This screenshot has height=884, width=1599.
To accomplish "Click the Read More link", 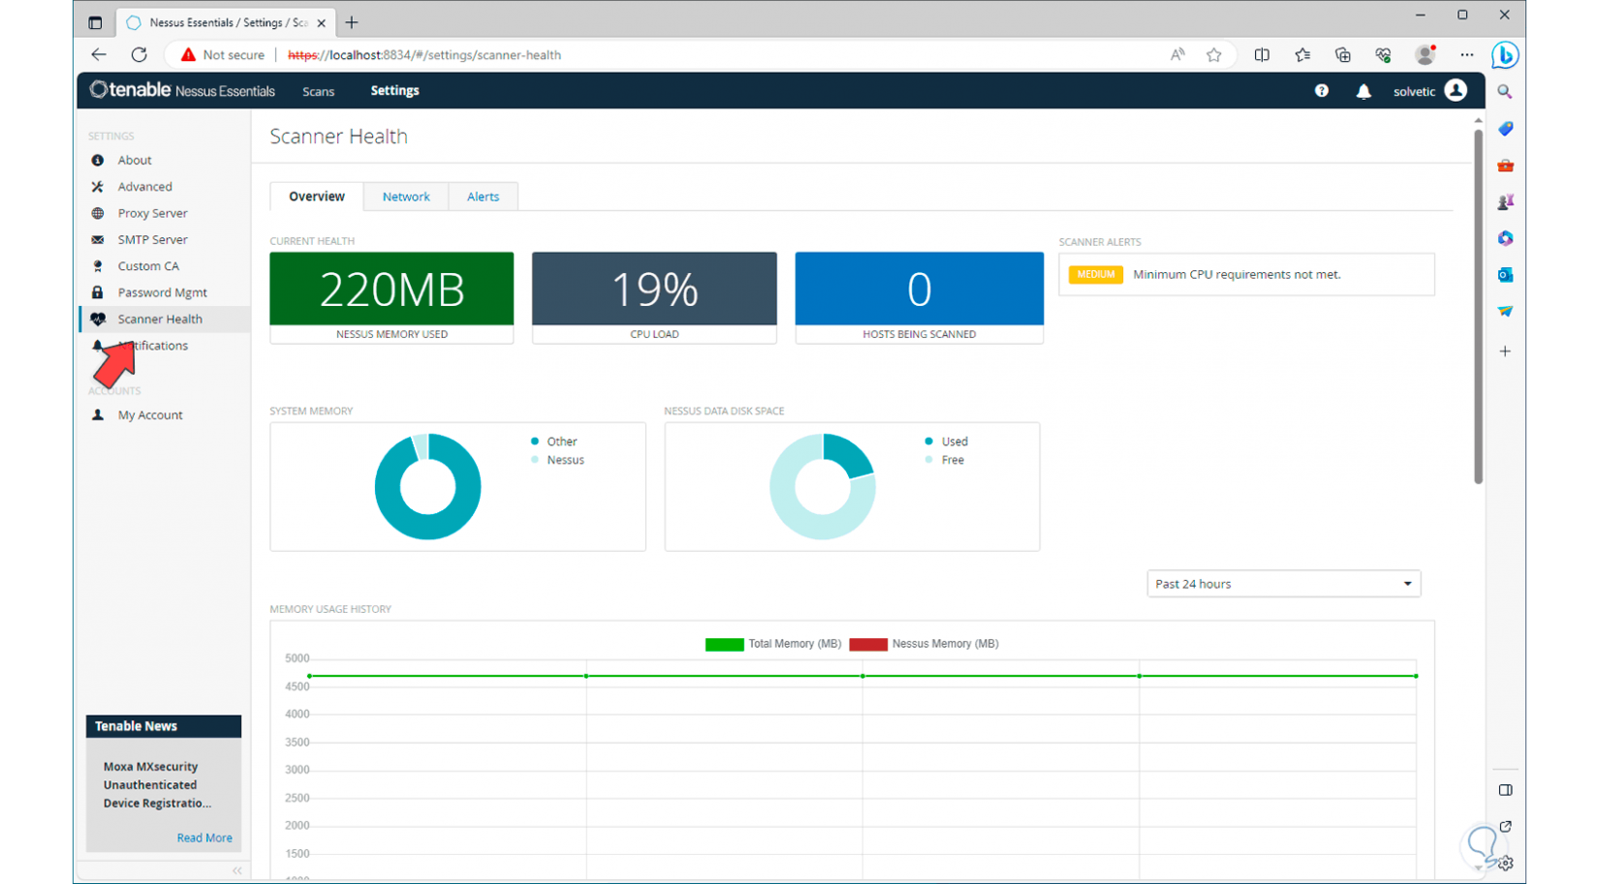I will 204,838.
